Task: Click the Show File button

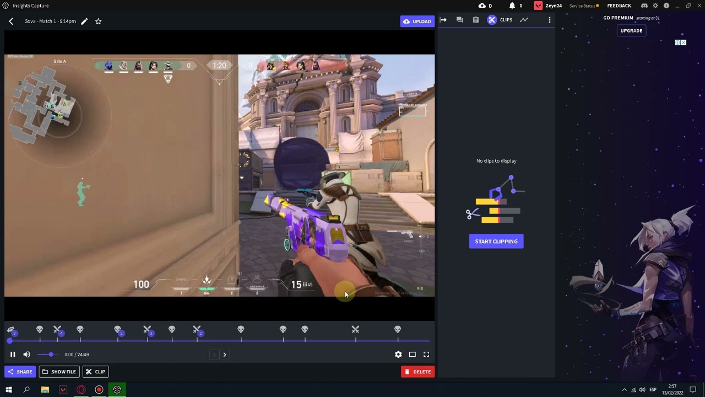Action: coord(59,372)
